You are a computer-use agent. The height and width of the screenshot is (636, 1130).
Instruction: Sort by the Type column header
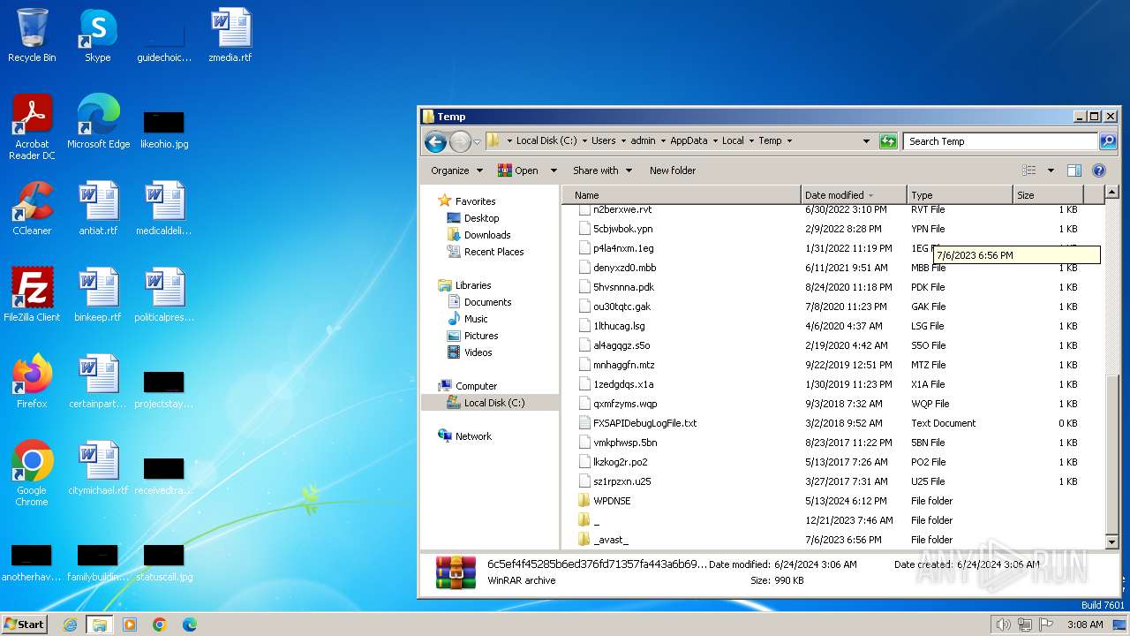pyautogui.click(x=960, y=195)
